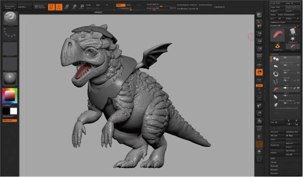Click the Load Tool button
The height and width of the screenshot is (177, 303).
click(x=277, y=3)
